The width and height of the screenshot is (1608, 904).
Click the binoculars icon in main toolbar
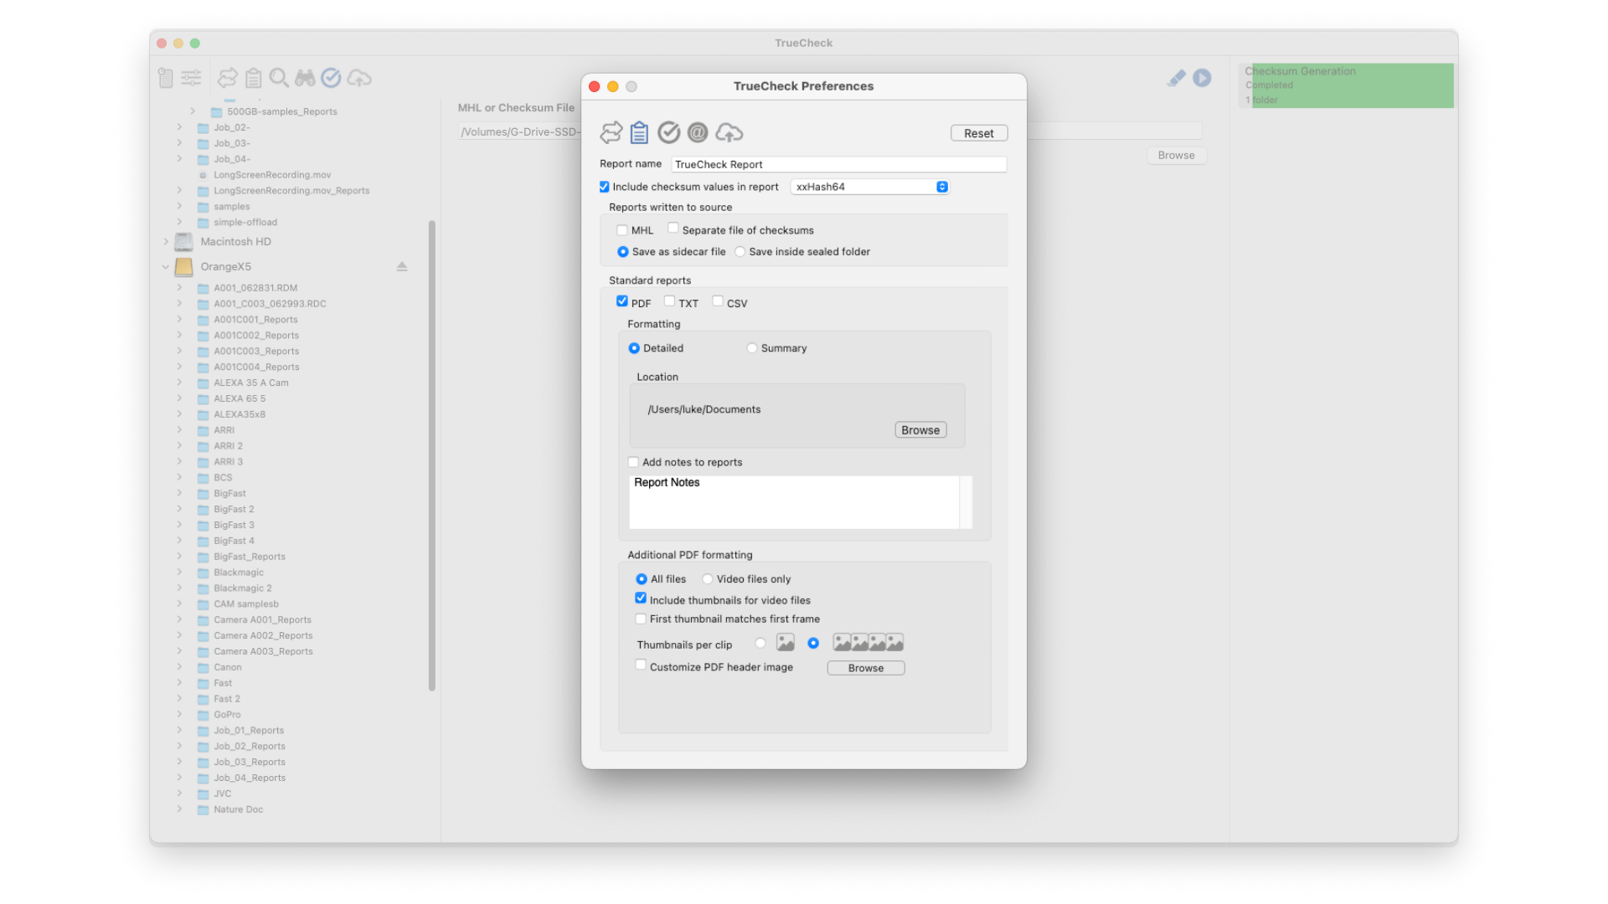point(305,78)
